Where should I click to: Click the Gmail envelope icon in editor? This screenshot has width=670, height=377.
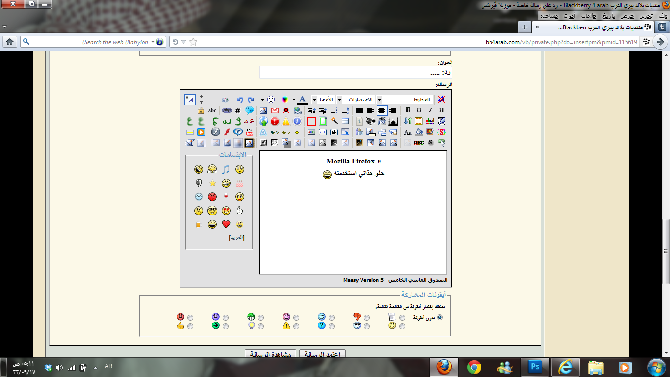click(x=275, y=110)
